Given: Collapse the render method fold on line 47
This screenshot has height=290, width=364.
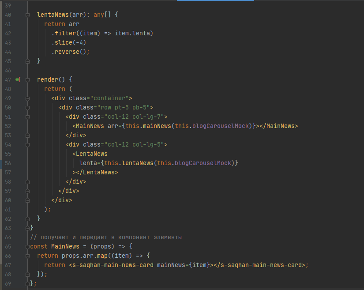Looking at the screenshot, I should [x=27, y=80].
